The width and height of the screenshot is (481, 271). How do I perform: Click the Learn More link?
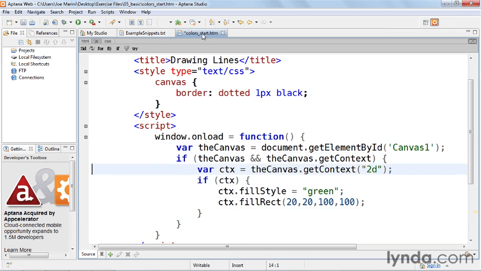18,250
